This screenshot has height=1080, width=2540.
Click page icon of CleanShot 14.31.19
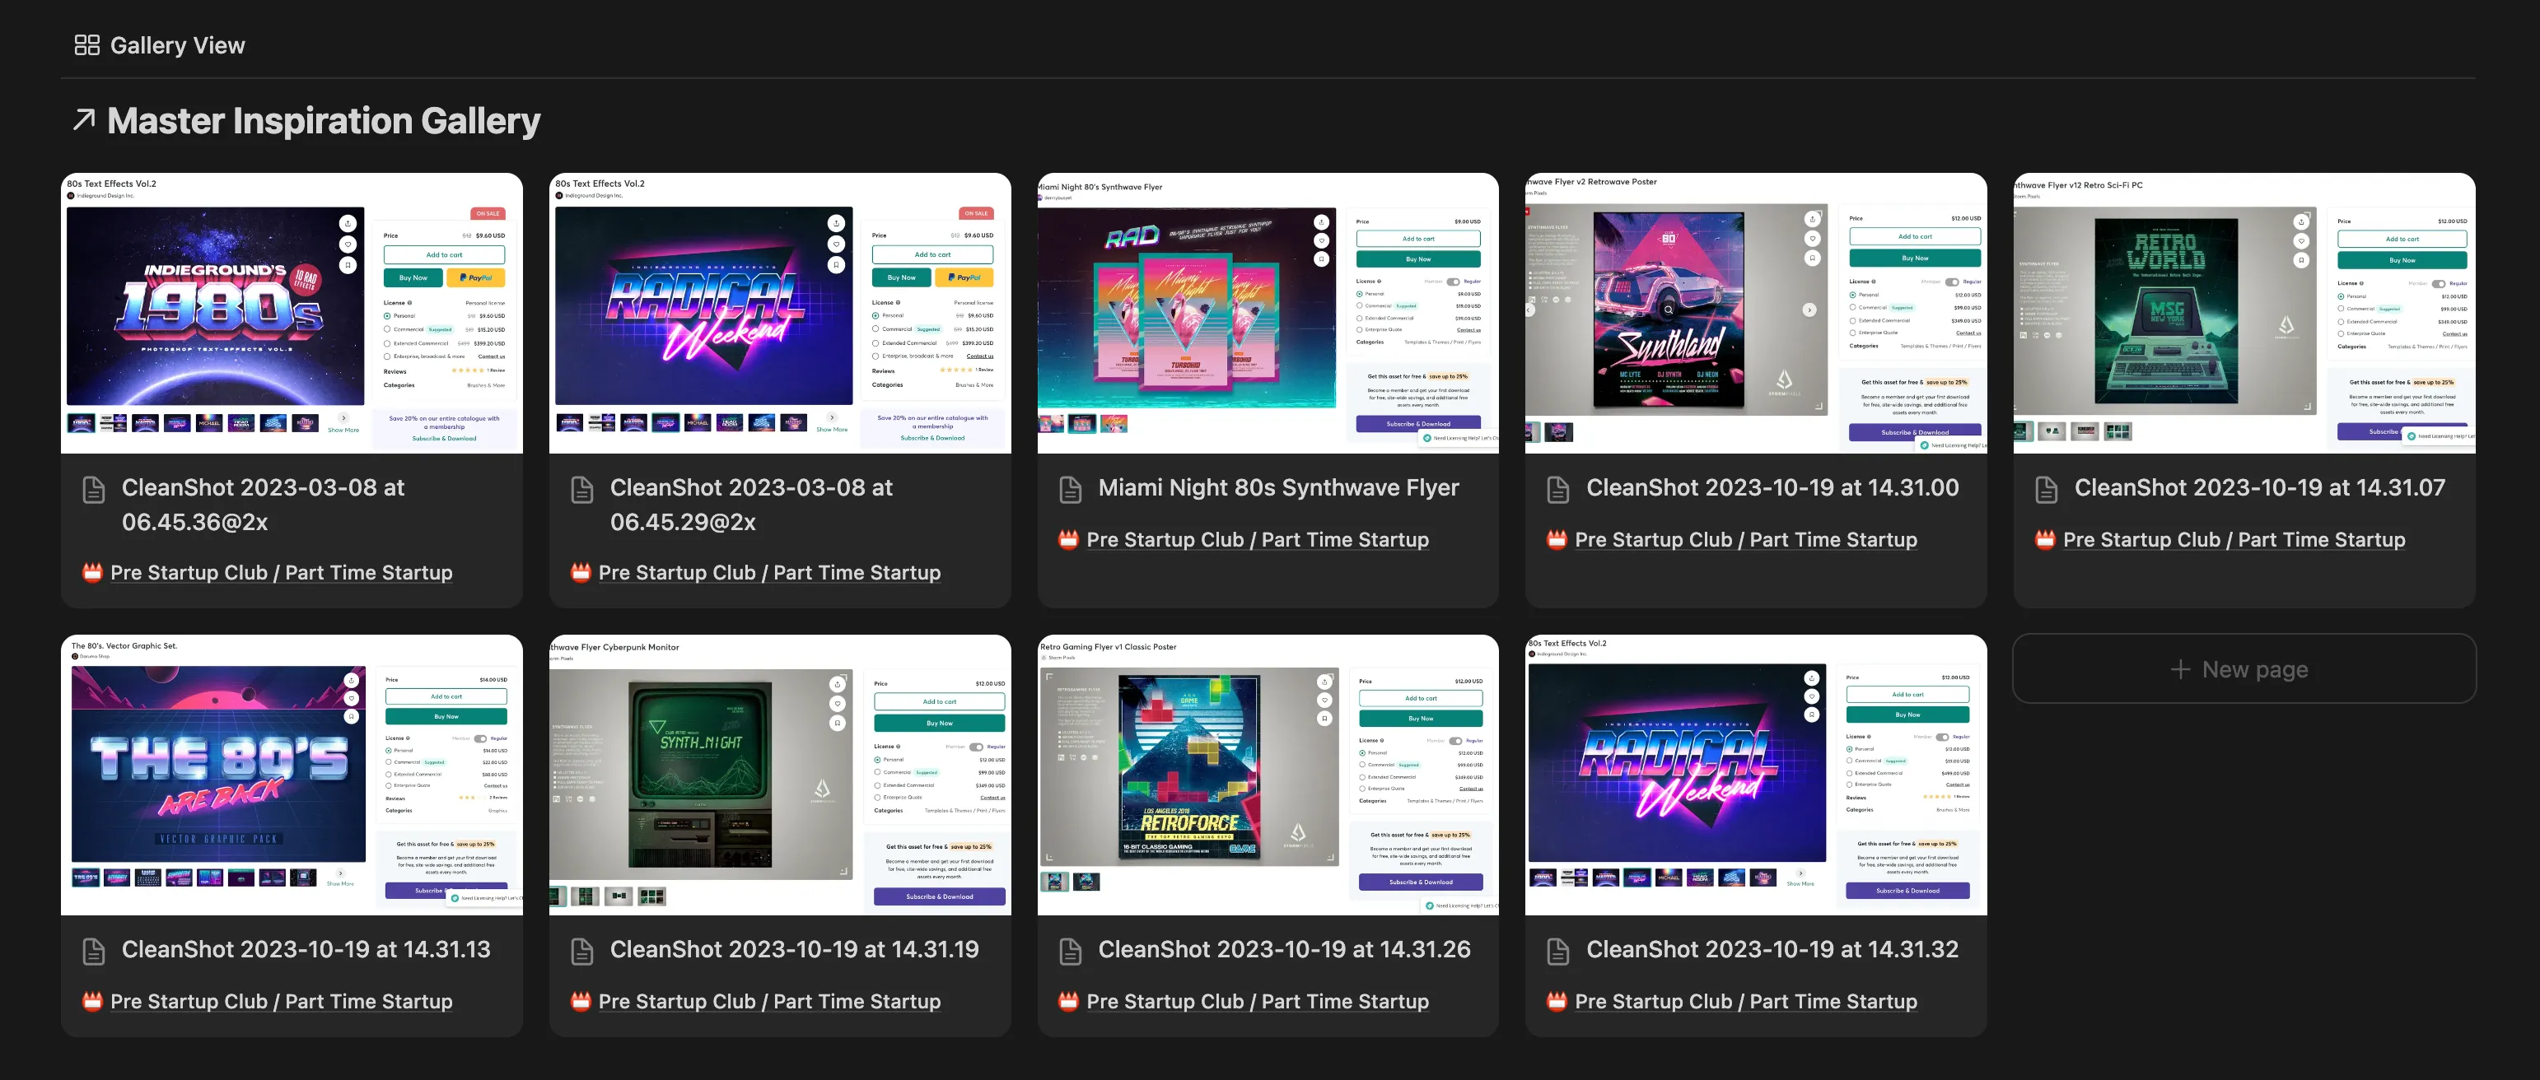[x=581, y=951]
